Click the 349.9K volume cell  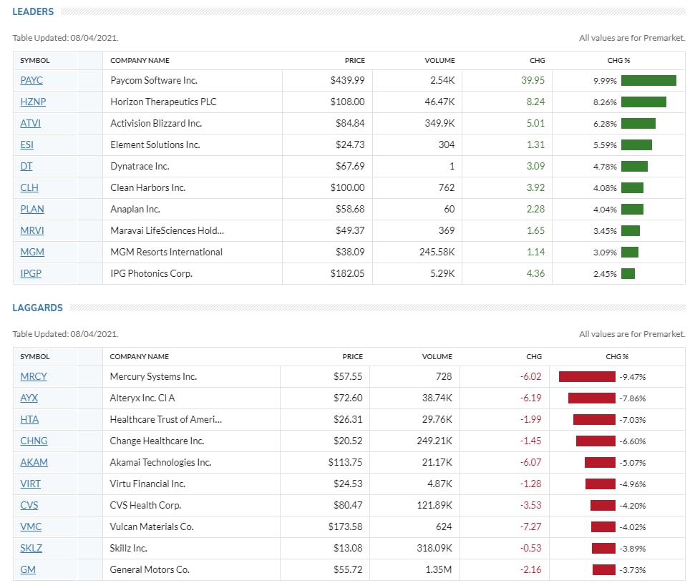[439, 123]
